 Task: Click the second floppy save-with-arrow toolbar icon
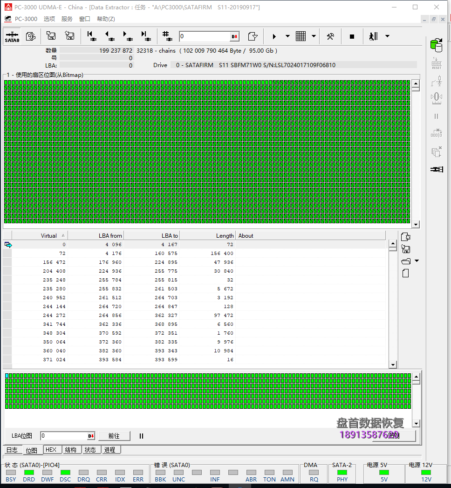[x=69, y=36]
